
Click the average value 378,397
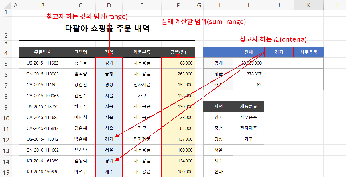pyautogui.click(x=254, y=74)
